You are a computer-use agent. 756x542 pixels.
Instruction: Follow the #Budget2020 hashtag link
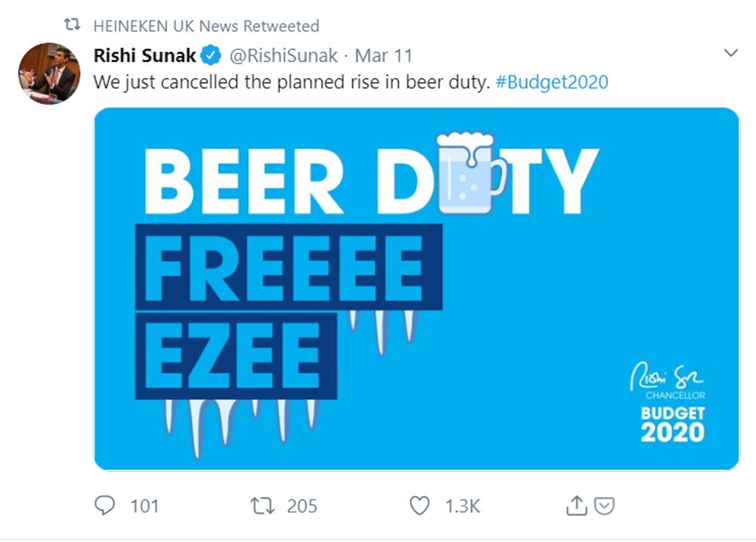(x=552, y=82)
